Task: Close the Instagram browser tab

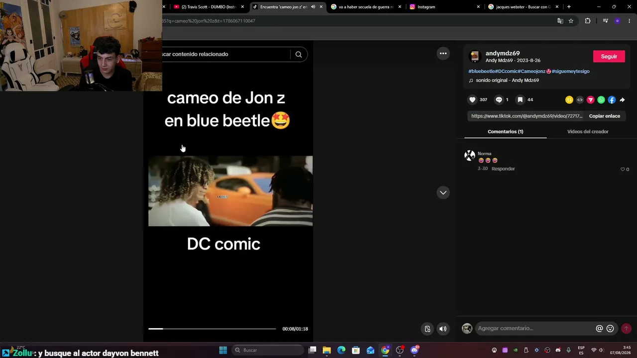Action: 478,7
